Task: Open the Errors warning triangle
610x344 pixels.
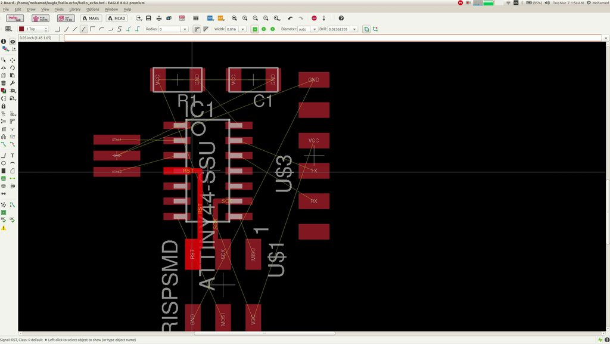Action: [4, 228]
